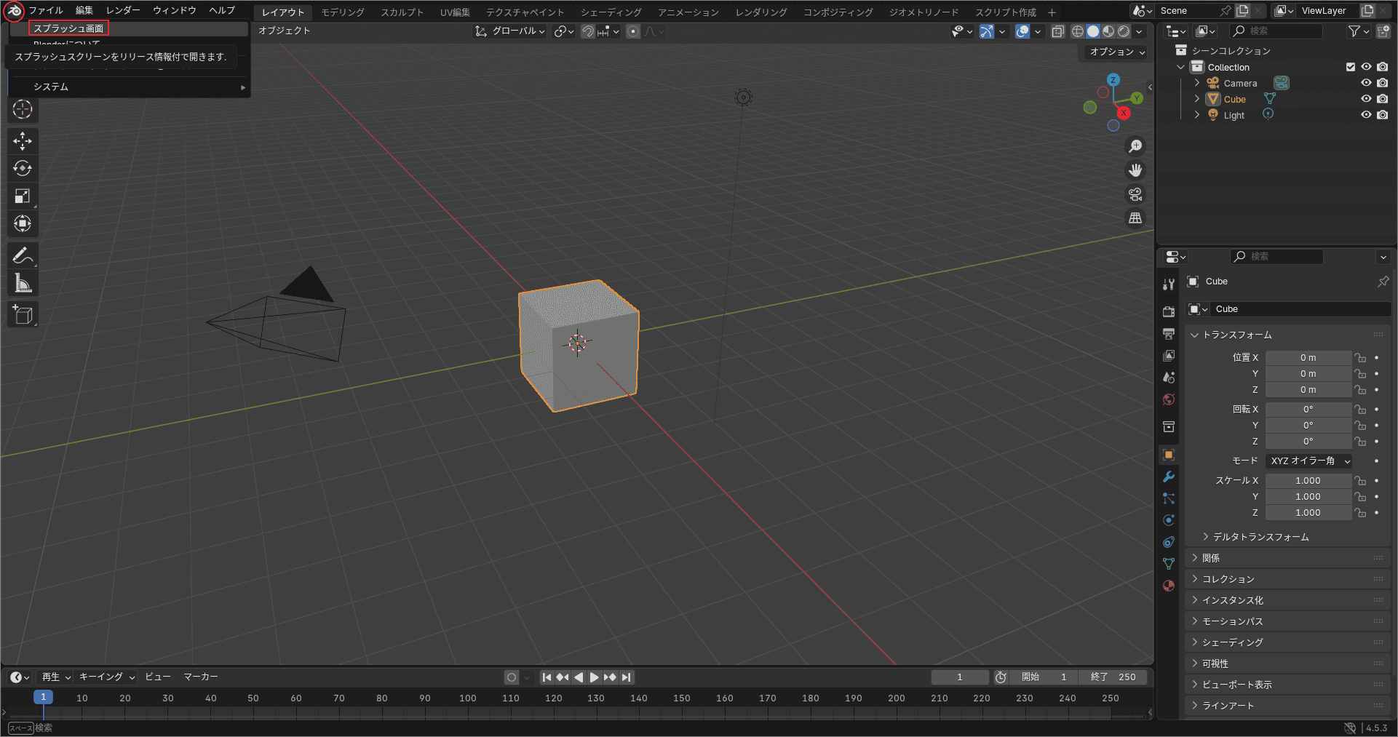Select the Annotate pencil tool
This screenshot has height=737, width=1398.
[23, 256]
